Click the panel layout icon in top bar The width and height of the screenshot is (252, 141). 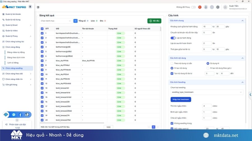tap(38, 7)
